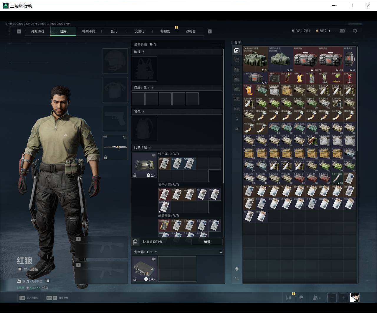Open the statistics bar chart icon

coord(289,298)
